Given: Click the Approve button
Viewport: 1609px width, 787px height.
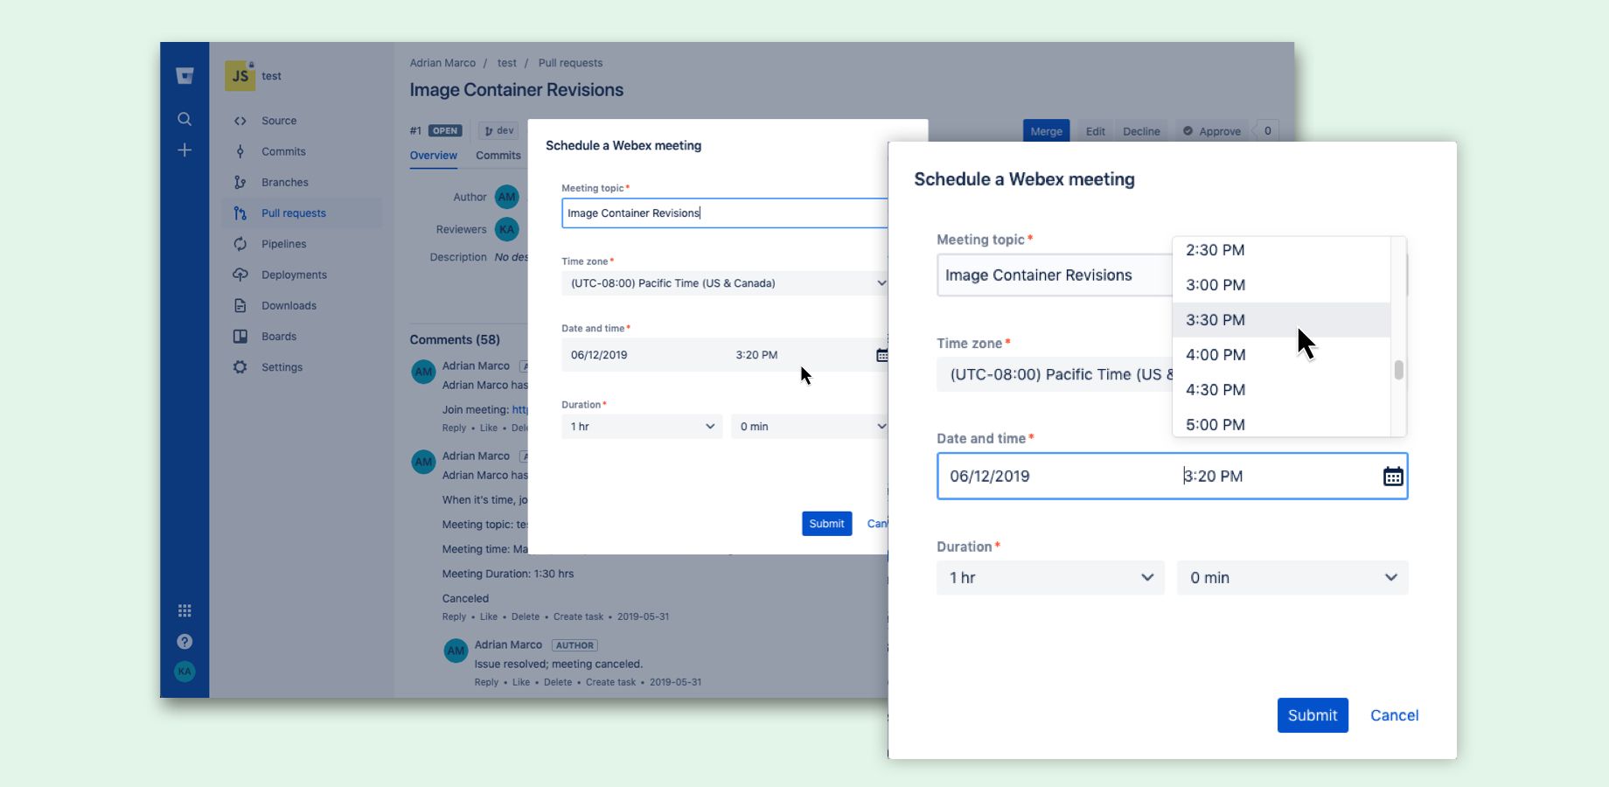Looking at the screenshot, I should click(x=1210, y=131).
